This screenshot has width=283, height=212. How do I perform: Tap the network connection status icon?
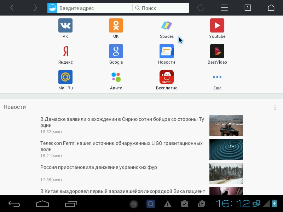[256, 204]
